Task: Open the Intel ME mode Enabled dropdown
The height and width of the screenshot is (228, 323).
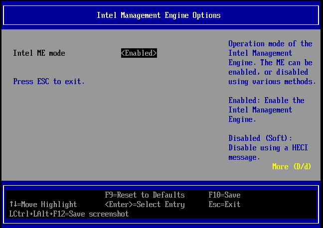Action: pyautogui.click(x=139, y=53)
